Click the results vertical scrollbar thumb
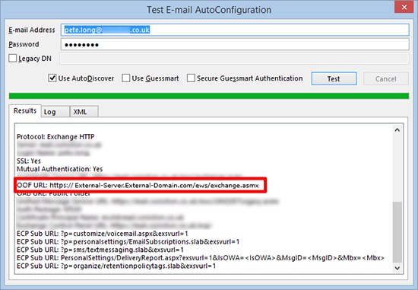The height and width of the screenshot is (290, 418). coord(397,232)
